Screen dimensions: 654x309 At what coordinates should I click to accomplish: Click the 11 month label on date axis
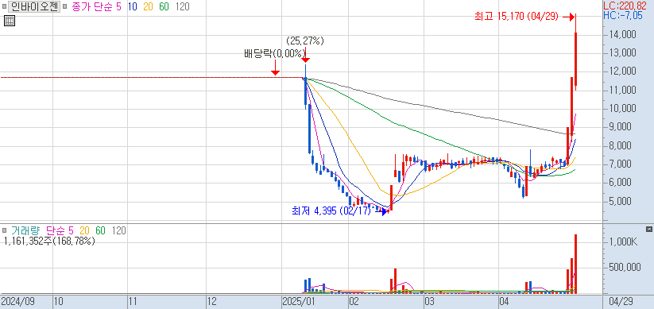tap(134, 301)
